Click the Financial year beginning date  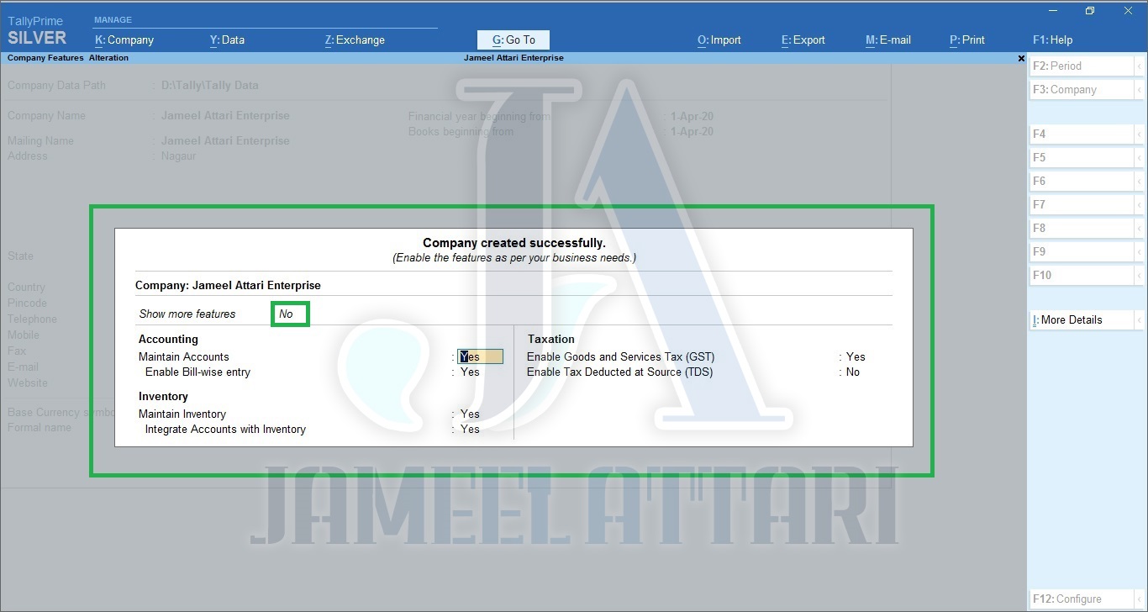(x=692, y=116)
